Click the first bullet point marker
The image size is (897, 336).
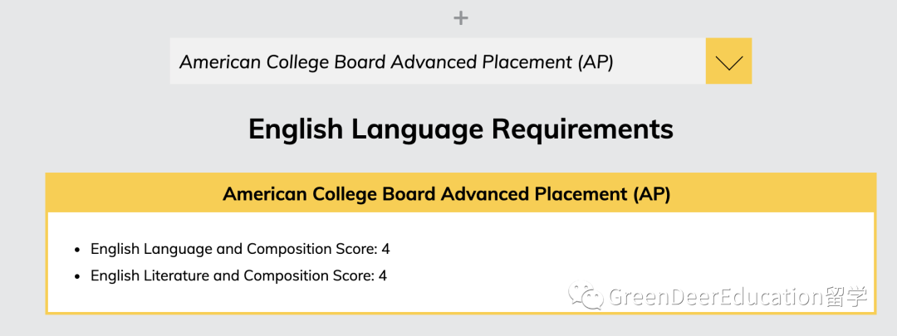click(78, 250)
